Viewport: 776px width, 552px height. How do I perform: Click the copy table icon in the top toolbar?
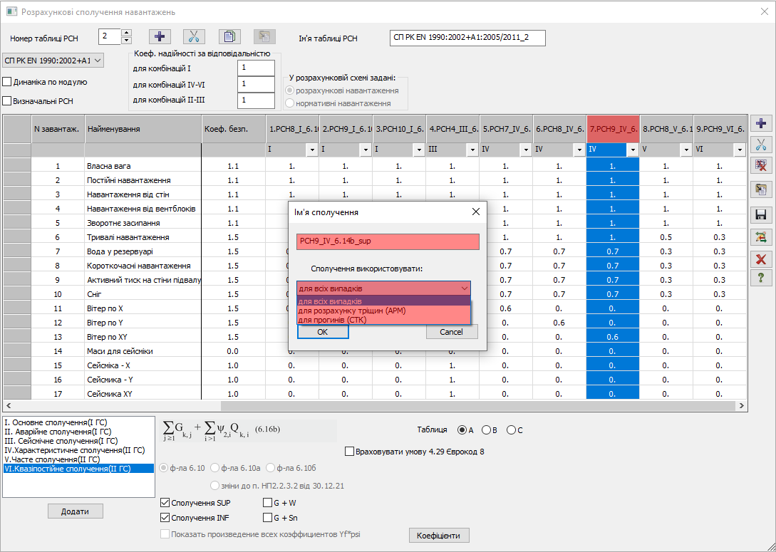[x=229, y=37]
